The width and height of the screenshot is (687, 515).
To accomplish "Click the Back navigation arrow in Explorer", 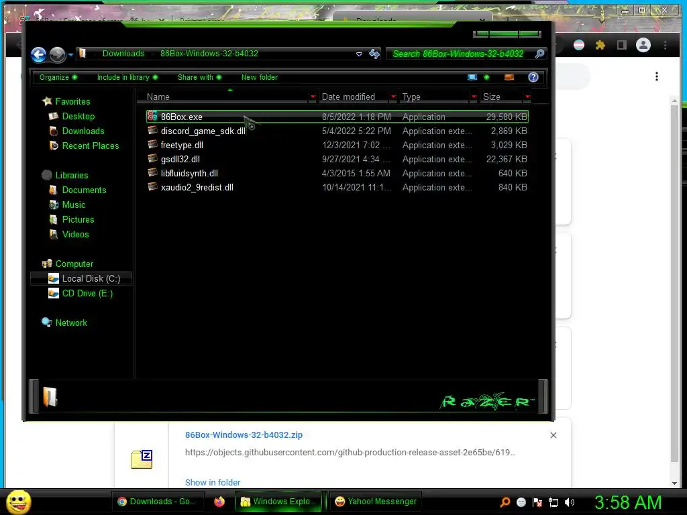I will coord(38,54).
